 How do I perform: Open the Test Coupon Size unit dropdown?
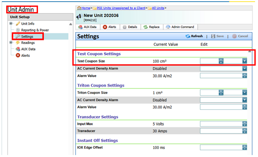point(245,61)
